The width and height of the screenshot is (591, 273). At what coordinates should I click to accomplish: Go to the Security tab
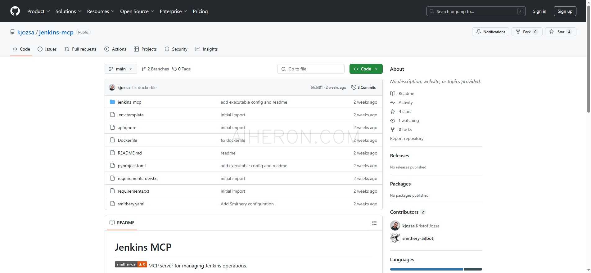coord(176,49)
